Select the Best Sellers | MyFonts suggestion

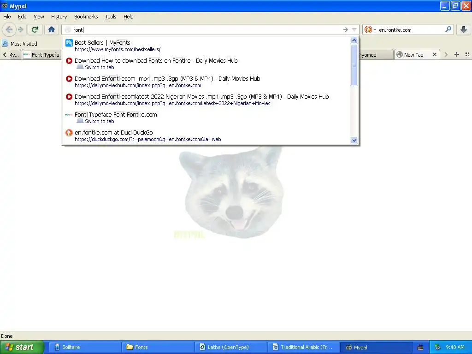(x=206, y=46)
